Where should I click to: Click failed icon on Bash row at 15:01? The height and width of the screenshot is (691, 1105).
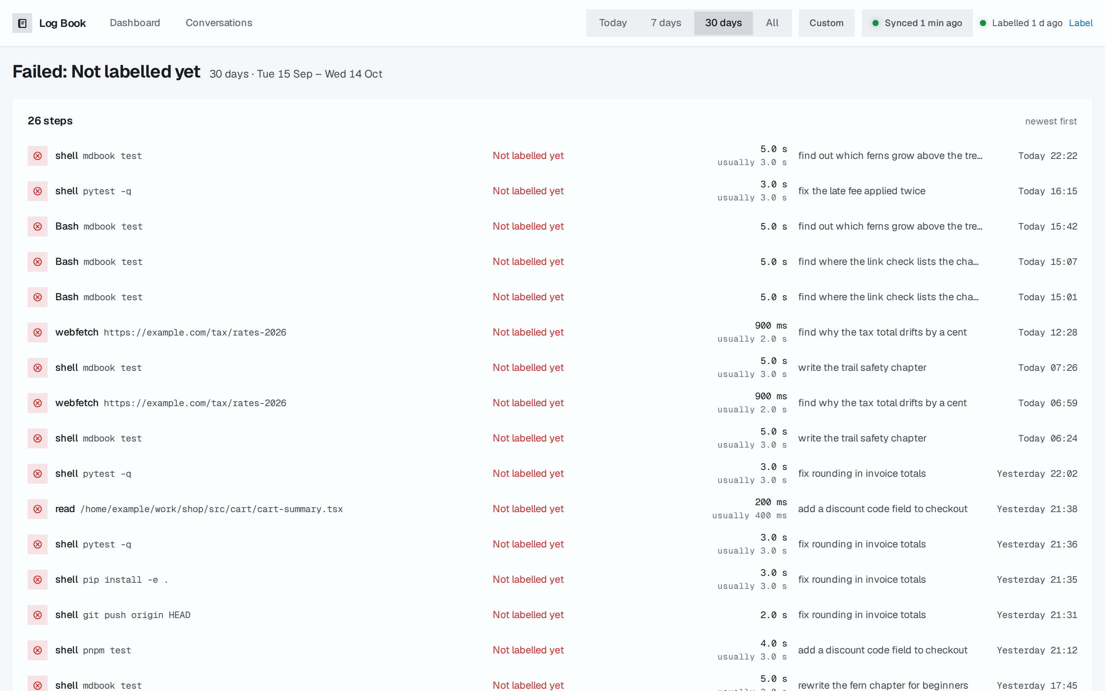[38, 297]
